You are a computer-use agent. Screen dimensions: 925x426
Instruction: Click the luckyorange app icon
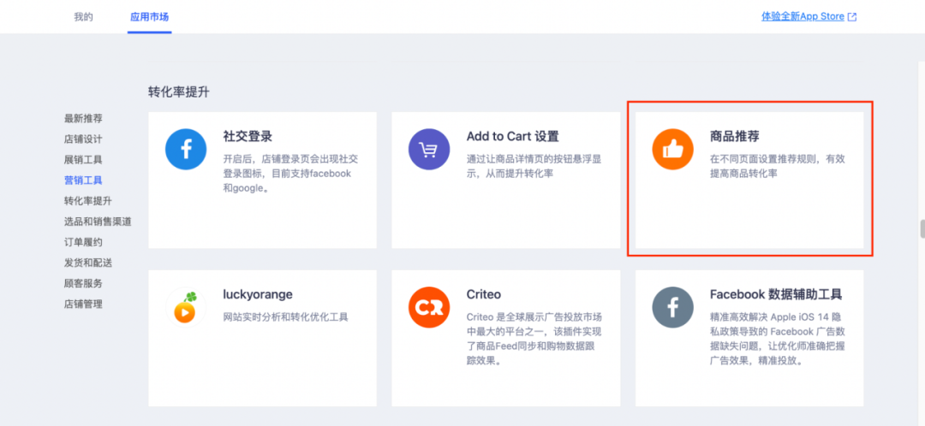(186, 307)
